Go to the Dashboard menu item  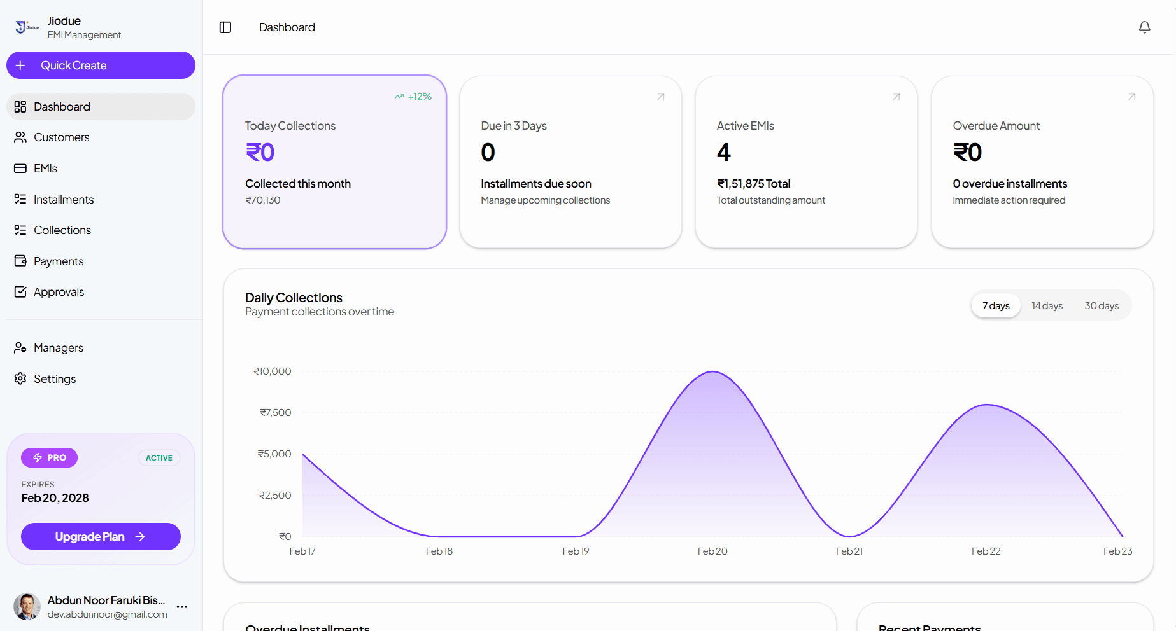coord(62,106)
